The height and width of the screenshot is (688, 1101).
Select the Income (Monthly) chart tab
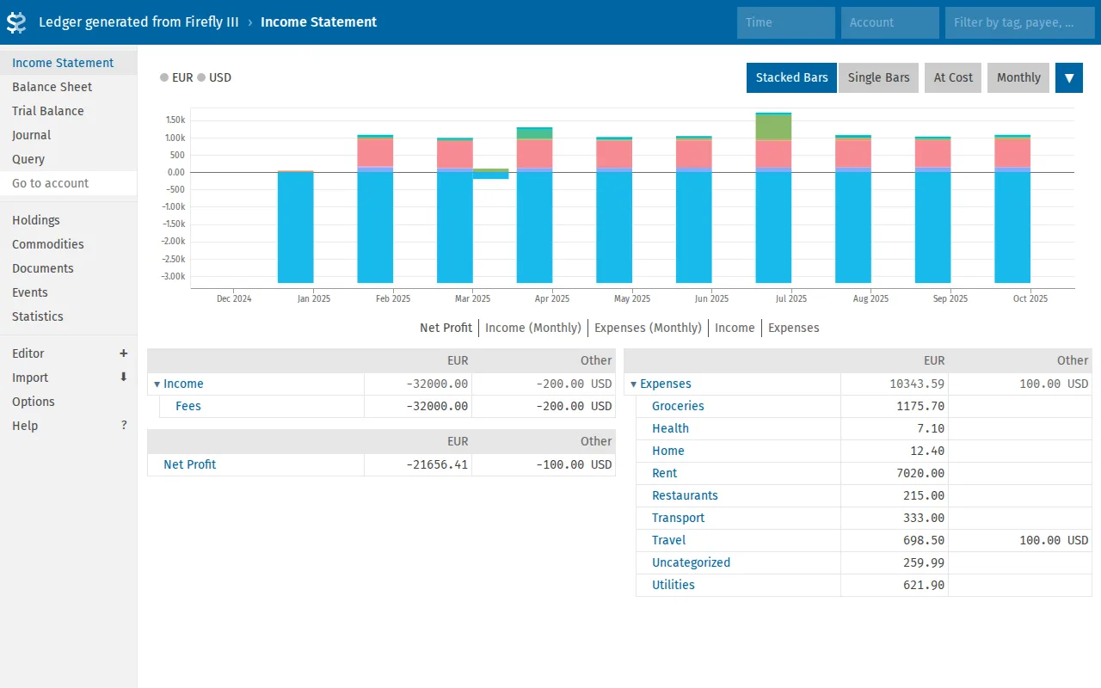point(533,328)
